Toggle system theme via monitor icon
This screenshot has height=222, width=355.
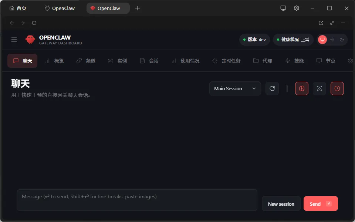pyautogui.click(x=322, y=40)
